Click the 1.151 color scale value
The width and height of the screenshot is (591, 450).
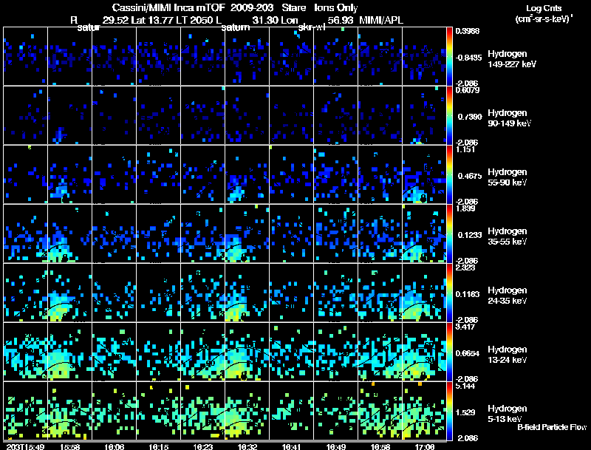pyautogui.click(x=465, y=149)
